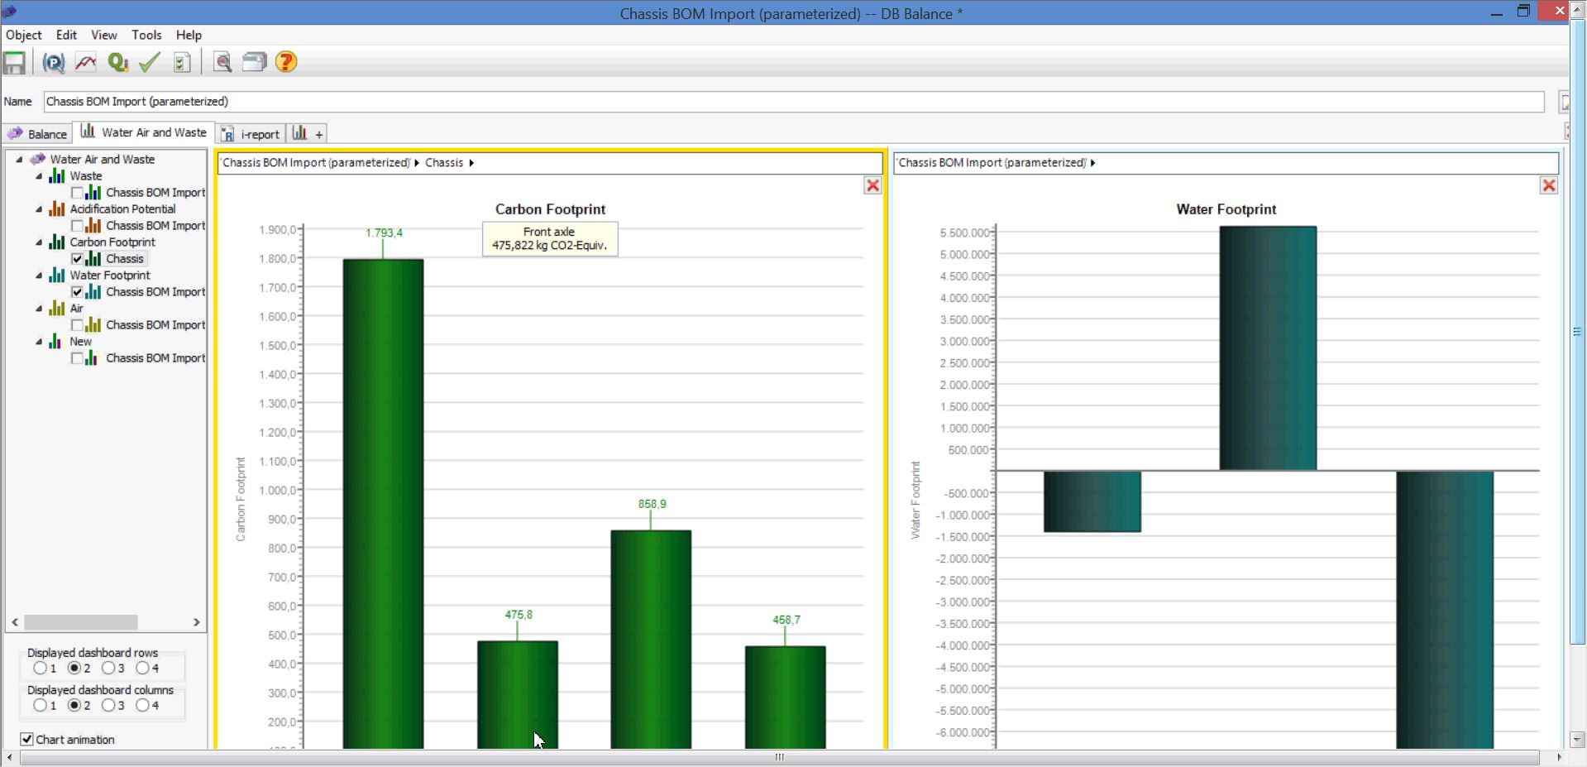Click the Save floppy disk icon

tap(14, 62)
